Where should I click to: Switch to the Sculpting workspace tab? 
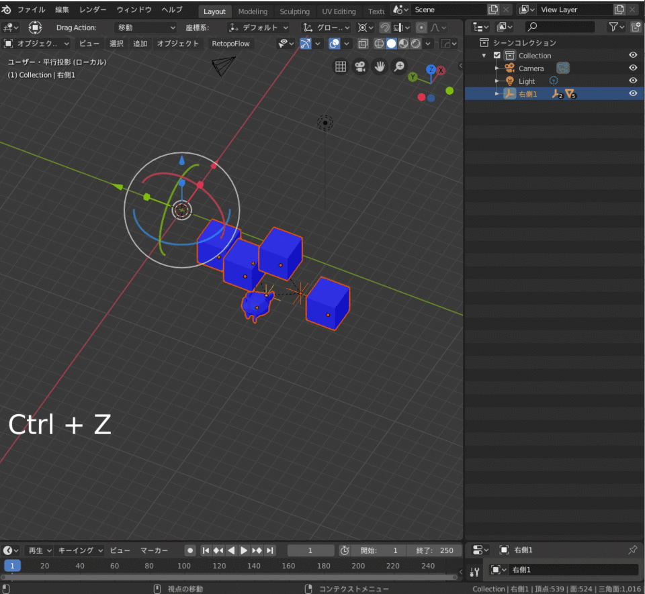tap(294, 11)
